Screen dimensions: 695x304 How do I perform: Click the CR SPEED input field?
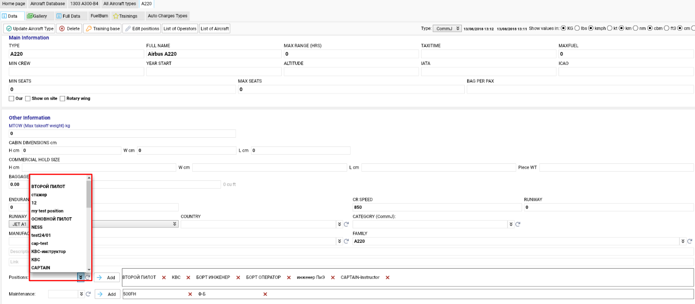click(x=437, y=207)
